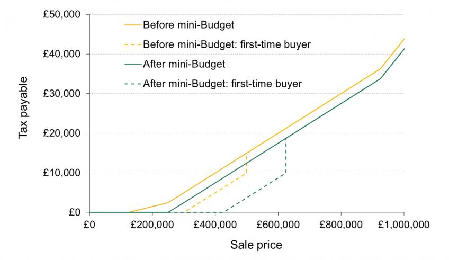
Task: Click the £800,000 x-axis tick label
Action: click(x=341, y=223)
